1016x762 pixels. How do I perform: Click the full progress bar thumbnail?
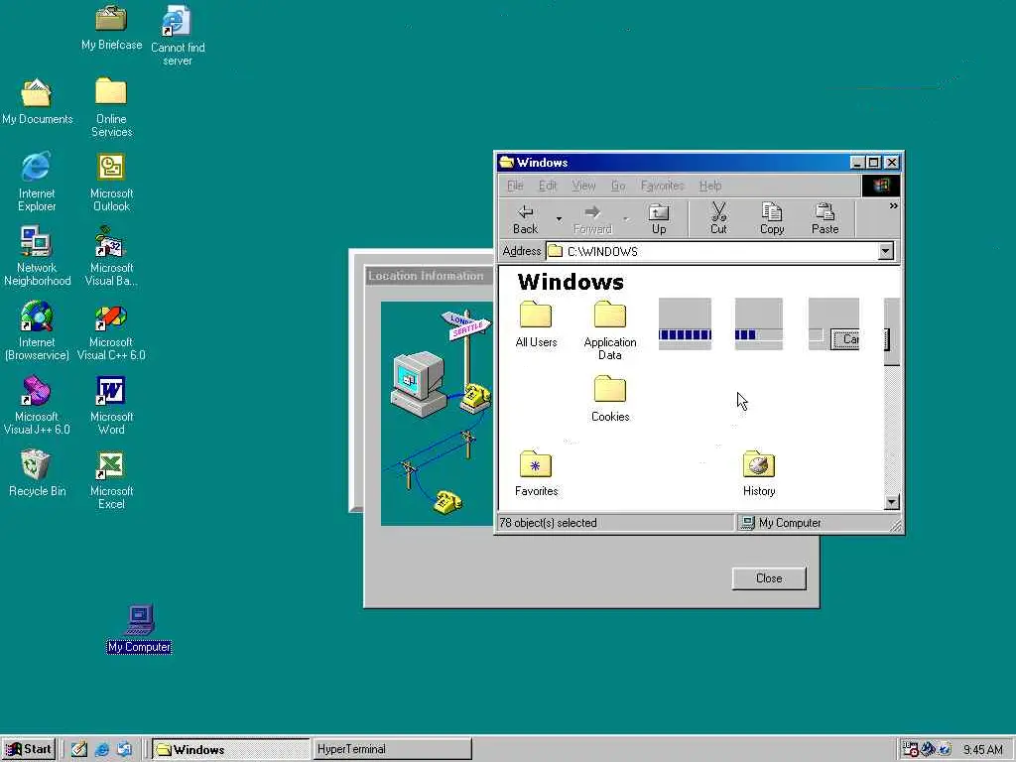(685, 324)
